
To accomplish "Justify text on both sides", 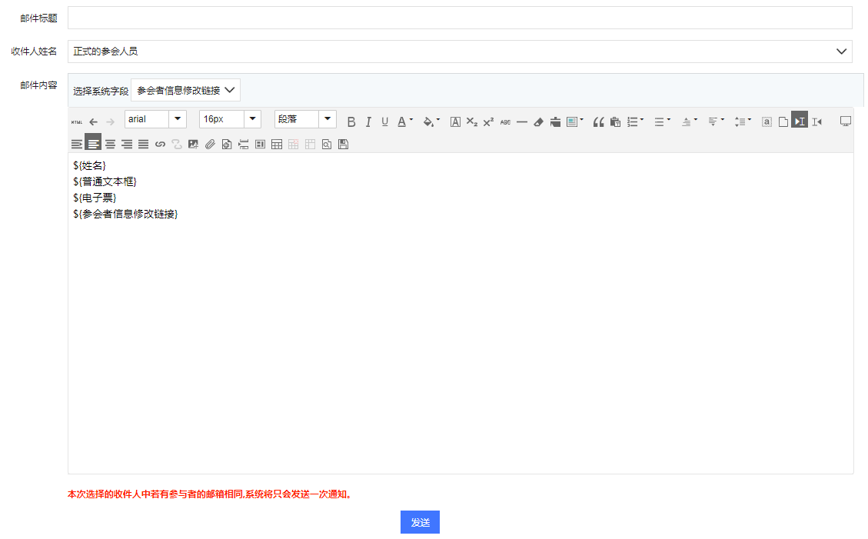I will (x=143, y=145).
